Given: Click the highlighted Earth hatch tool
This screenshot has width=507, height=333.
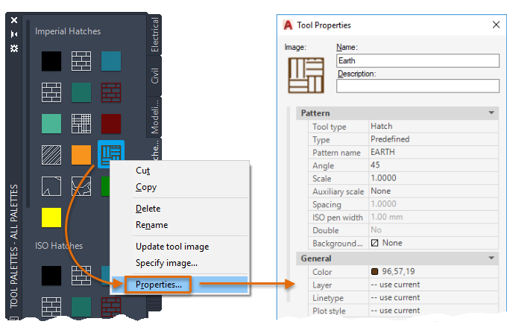Looking at the screenshot, I should [x=111, y=154].
